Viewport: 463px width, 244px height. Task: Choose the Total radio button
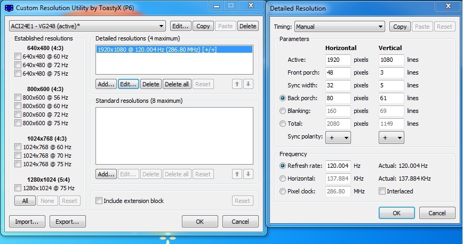point(283,124)
